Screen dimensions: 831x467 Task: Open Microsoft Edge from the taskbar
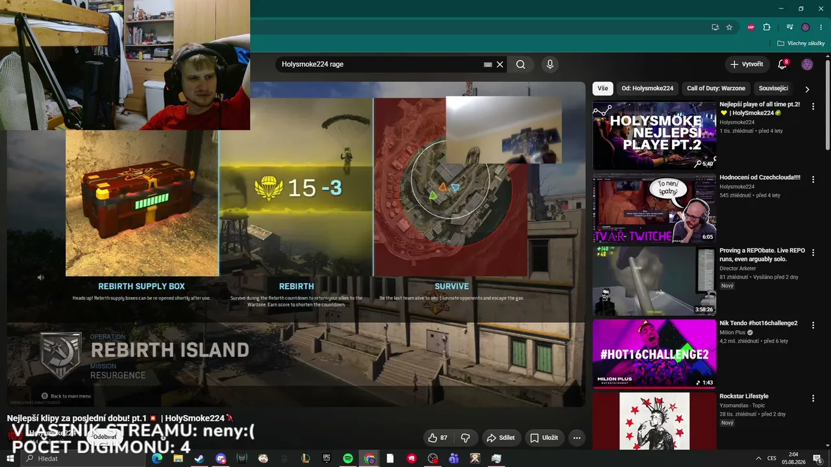click(156, 459)
